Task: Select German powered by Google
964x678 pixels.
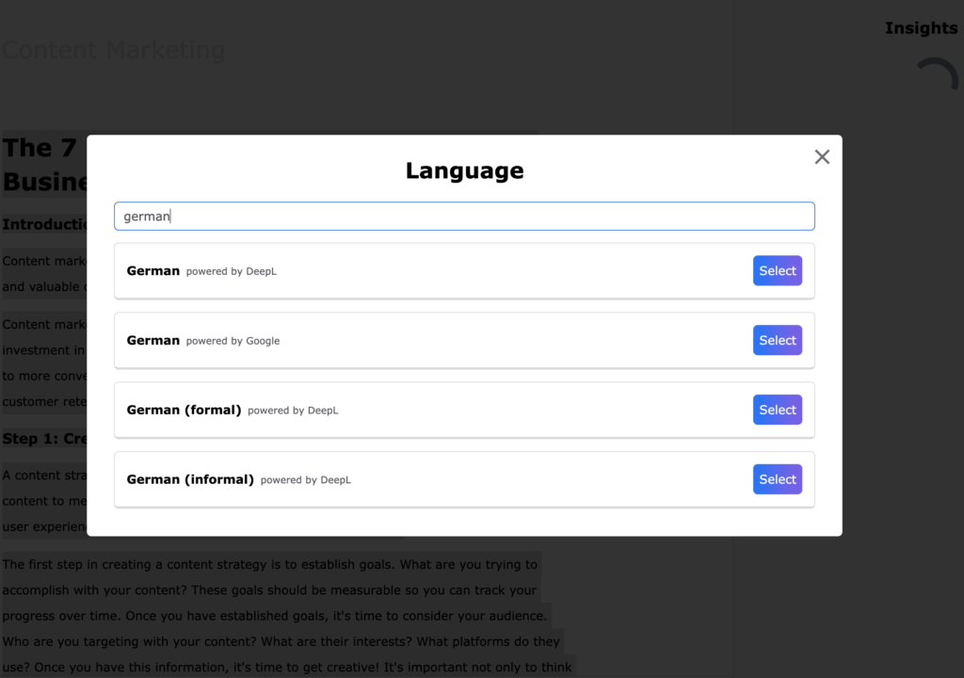Action: [777, 340]
